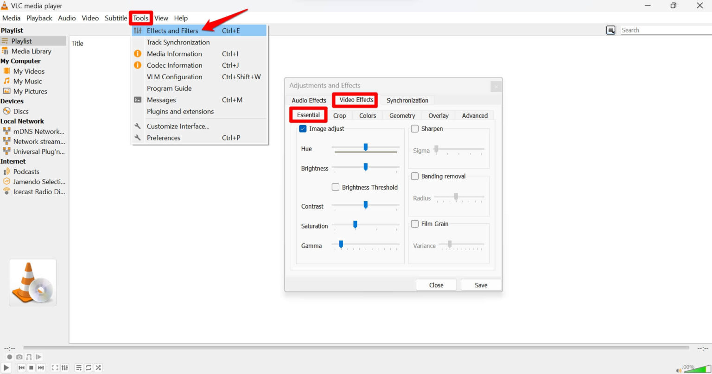Switch to the Synchronization tab
Screen dimensions: 712x374
pyautogui.click(x=407, y=100)
